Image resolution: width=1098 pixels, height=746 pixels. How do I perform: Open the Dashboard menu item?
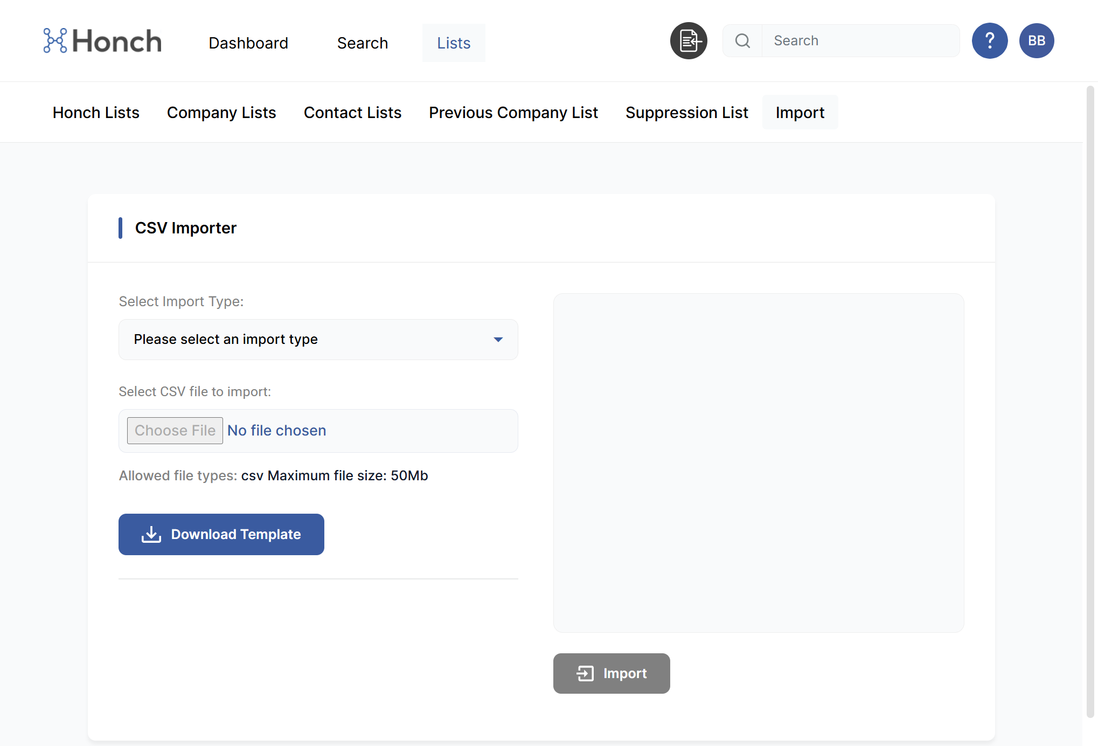coord(248,43)
